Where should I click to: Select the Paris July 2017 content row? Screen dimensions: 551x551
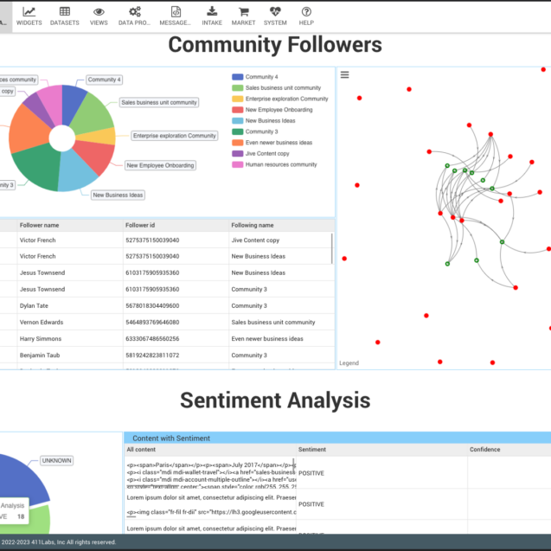point(337,472)
